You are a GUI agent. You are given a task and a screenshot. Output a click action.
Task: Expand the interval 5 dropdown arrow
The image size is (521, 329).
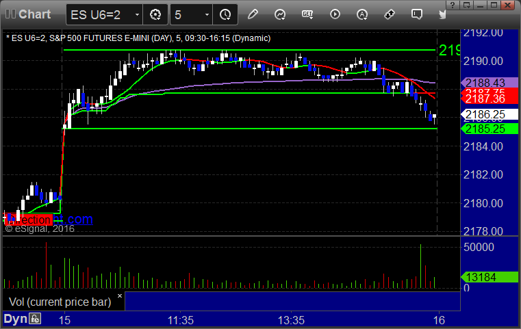tap(207, 14)
